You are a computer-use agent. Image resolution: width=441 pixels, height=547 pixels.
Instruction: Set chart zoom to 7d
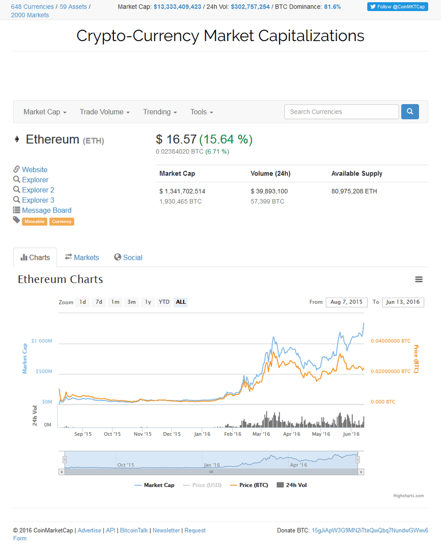pyautogui.click(x=99, y=302)
